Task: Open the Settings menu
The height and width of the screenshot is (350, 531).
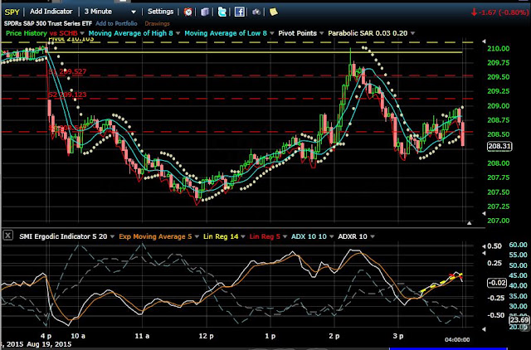Action: (160, 12)
